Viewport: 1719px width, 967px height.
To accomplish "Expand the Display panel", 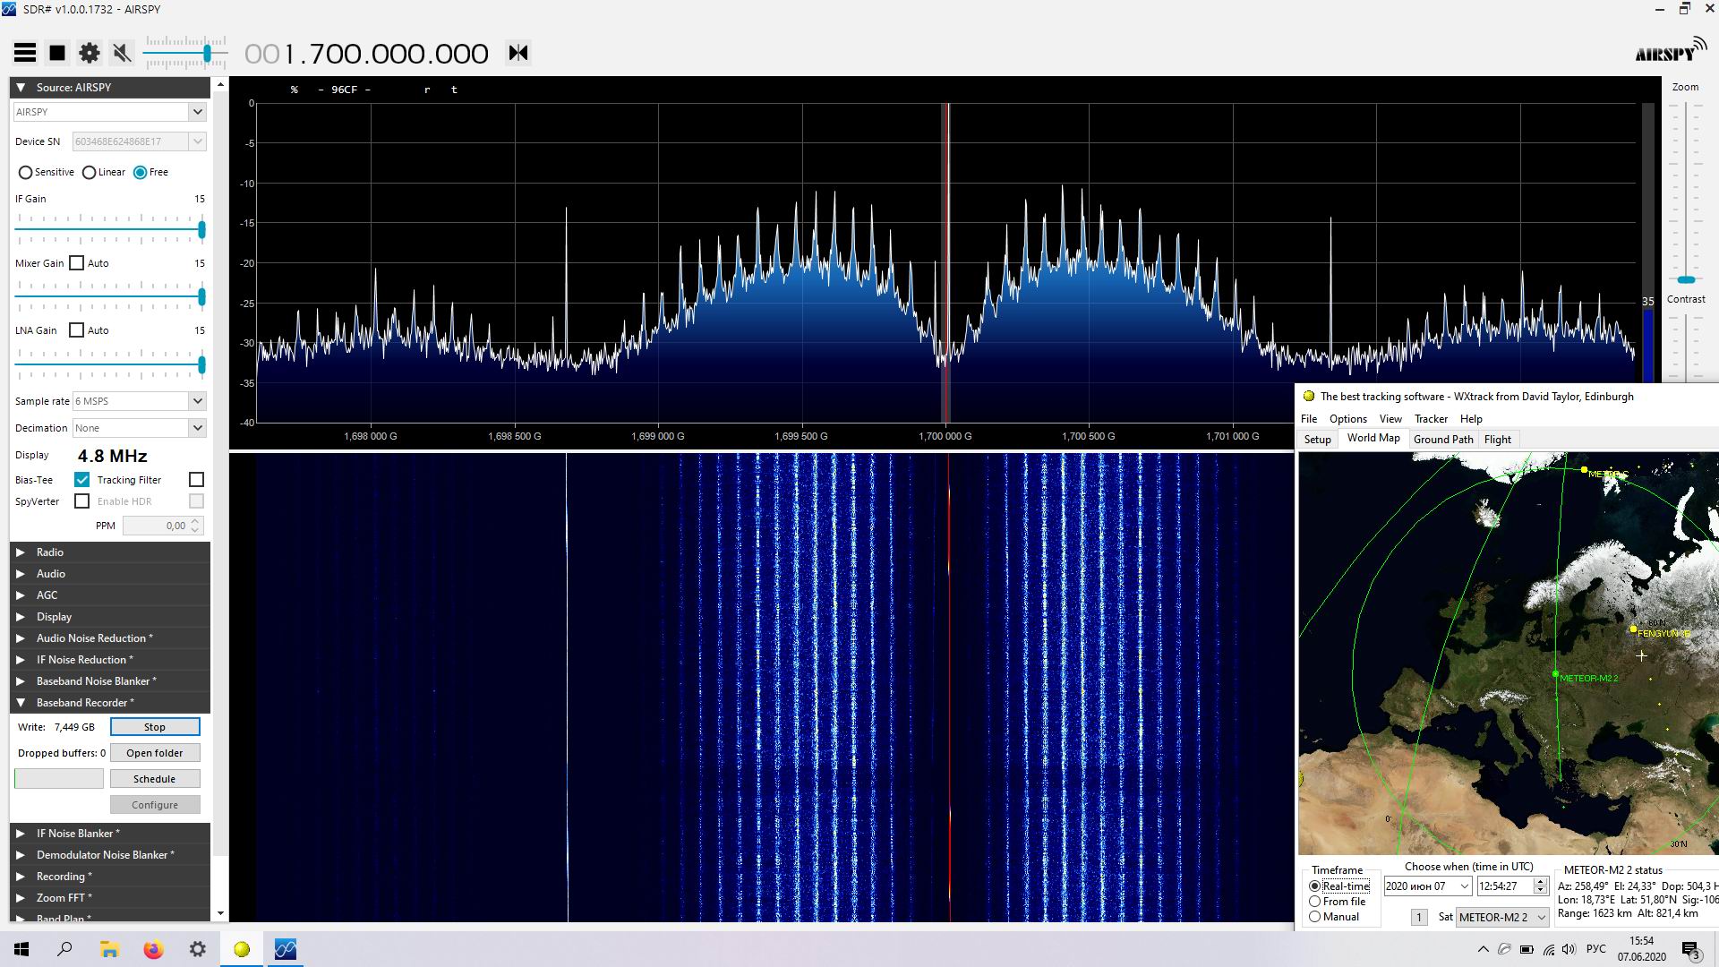I will coord(21,617).
